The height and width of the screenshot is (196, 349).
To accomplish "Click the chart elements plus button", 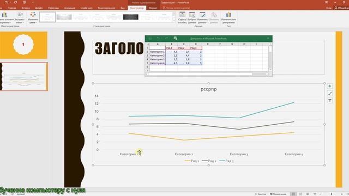I will pos(330,86).
